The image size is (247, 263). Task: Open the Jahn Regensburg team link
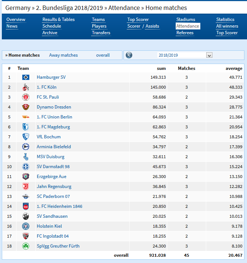54,186
